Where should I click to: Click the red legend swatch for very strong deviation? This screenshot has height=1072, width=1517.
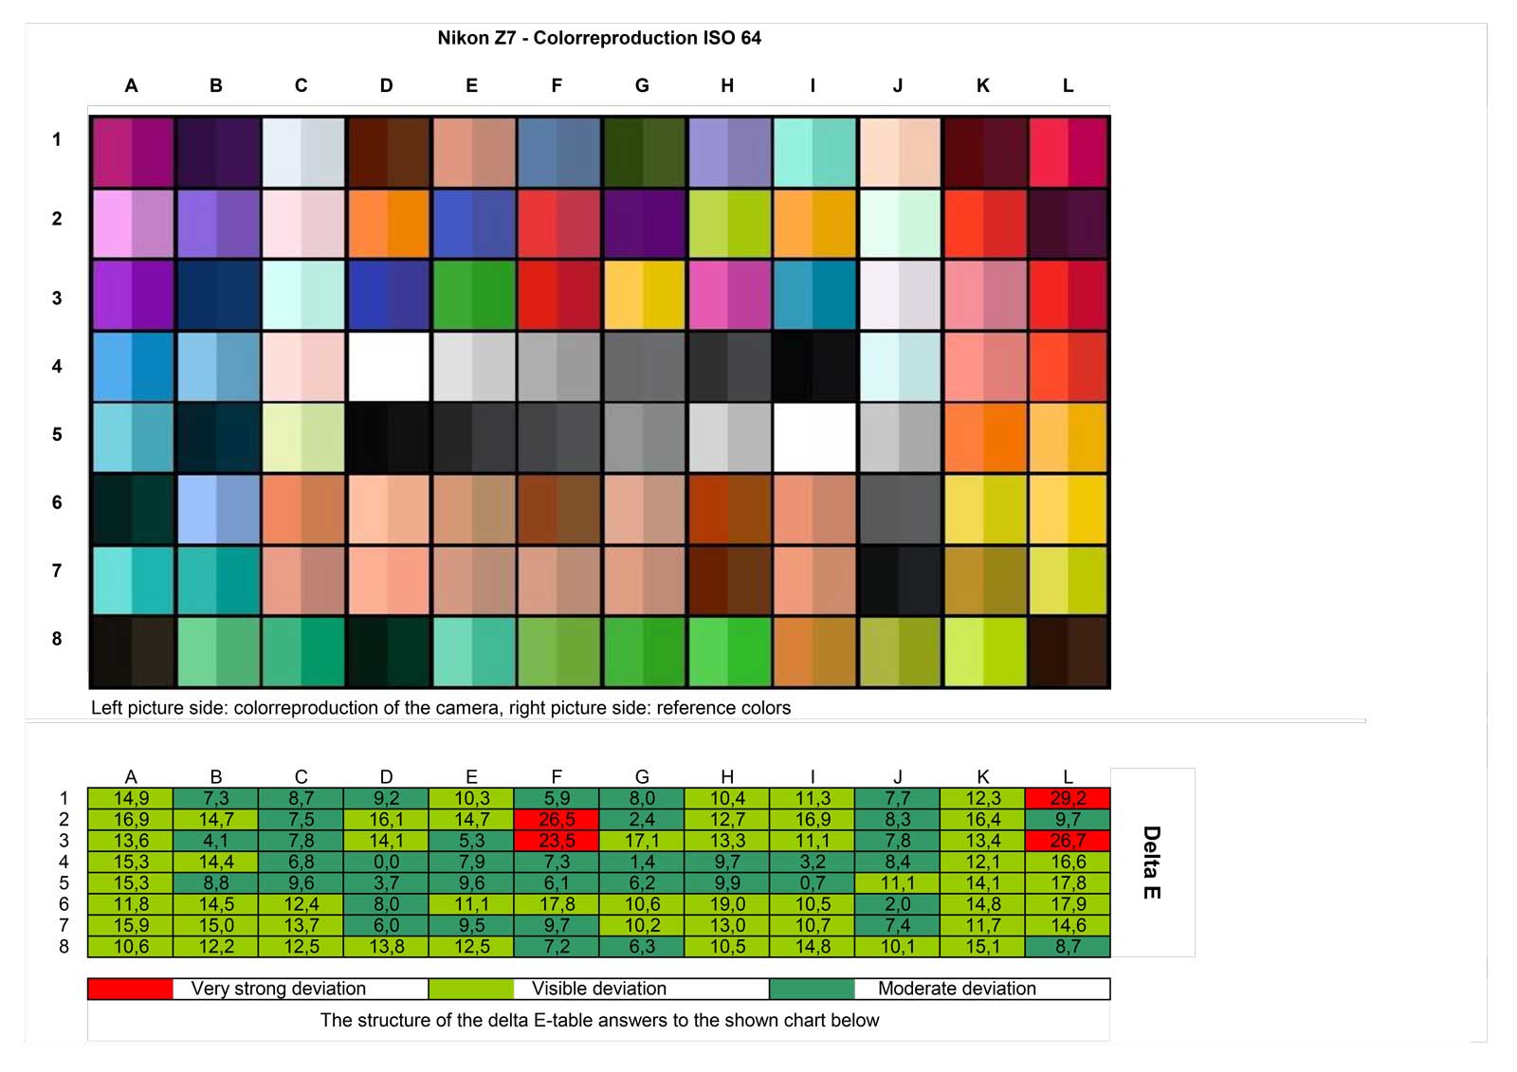point(130,989)
